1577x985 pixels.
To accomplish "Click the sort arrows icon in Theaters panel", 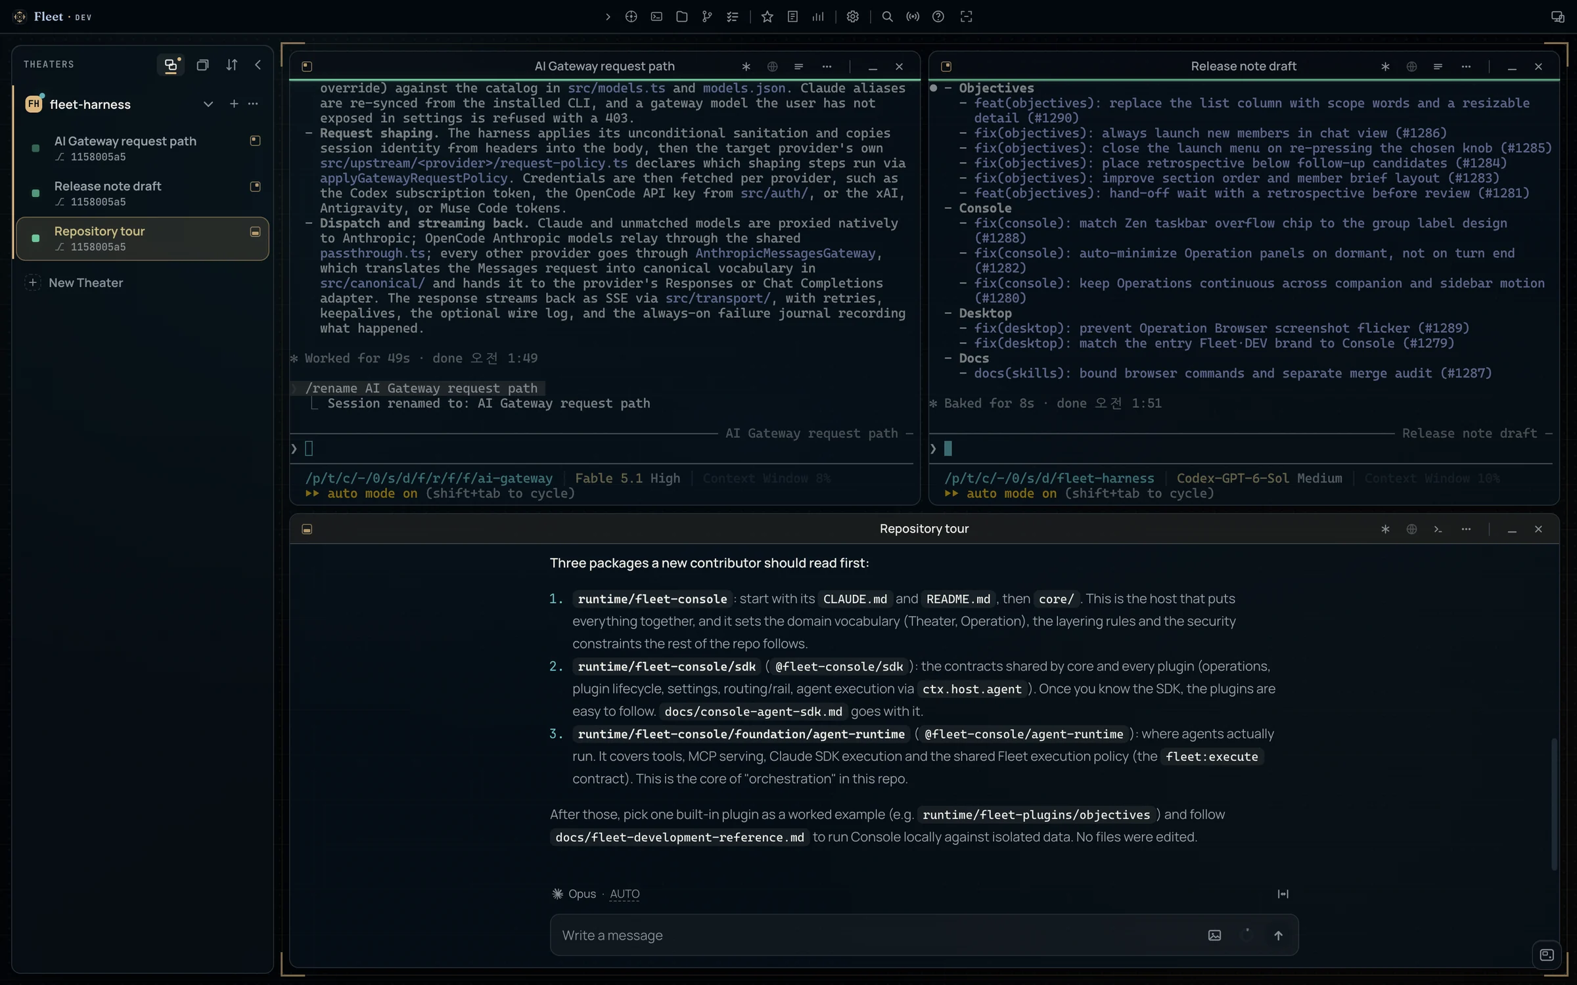I will [x=231, y=65].
